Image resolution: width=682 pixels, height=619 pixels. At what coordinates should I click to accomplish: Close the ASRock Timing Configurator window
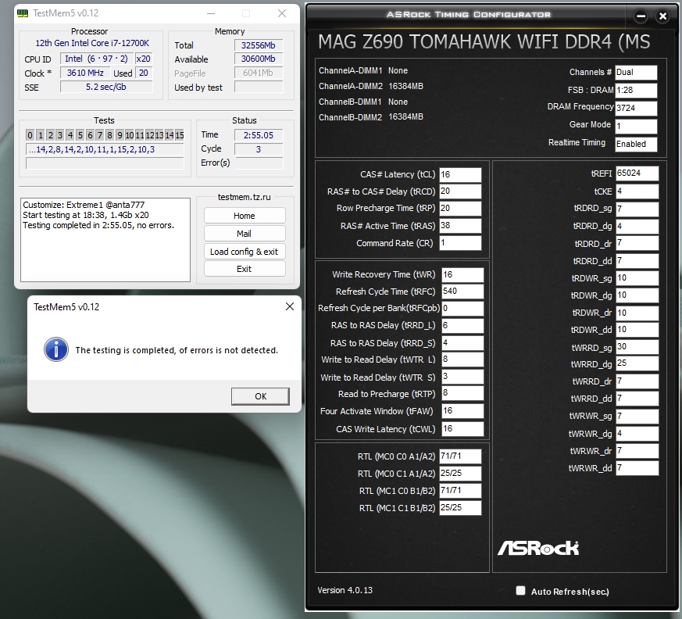663,16
